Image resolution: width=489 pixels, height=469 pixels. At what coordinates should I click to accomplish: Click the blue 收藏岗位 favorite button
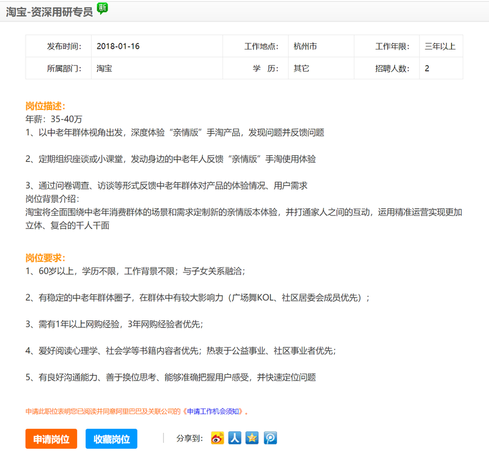pos(111,439)
